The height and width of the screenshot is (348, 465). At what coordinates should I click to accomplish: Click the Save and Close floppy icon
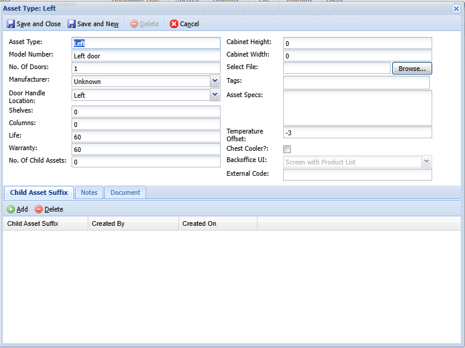(x=11, y=24)
